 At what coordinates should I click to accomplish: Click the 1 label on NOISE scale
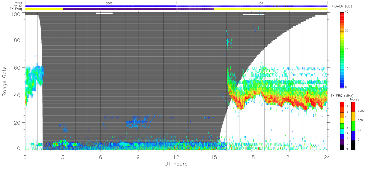358,149
